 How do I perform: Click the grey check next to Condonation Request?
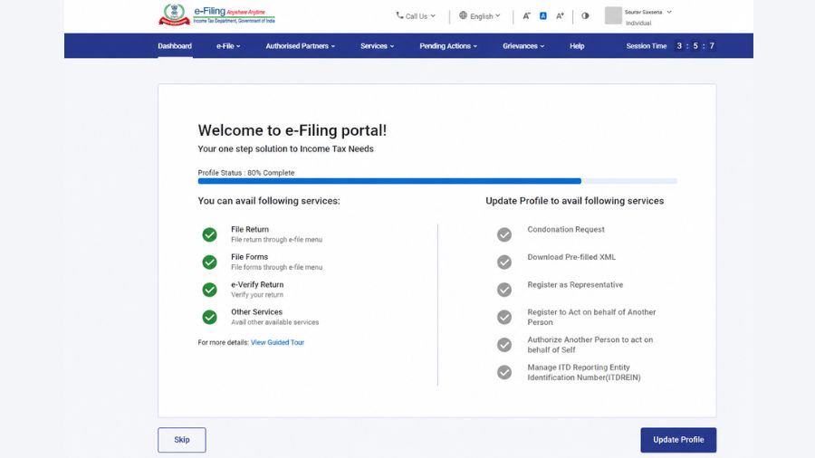[x=504, y=234]
